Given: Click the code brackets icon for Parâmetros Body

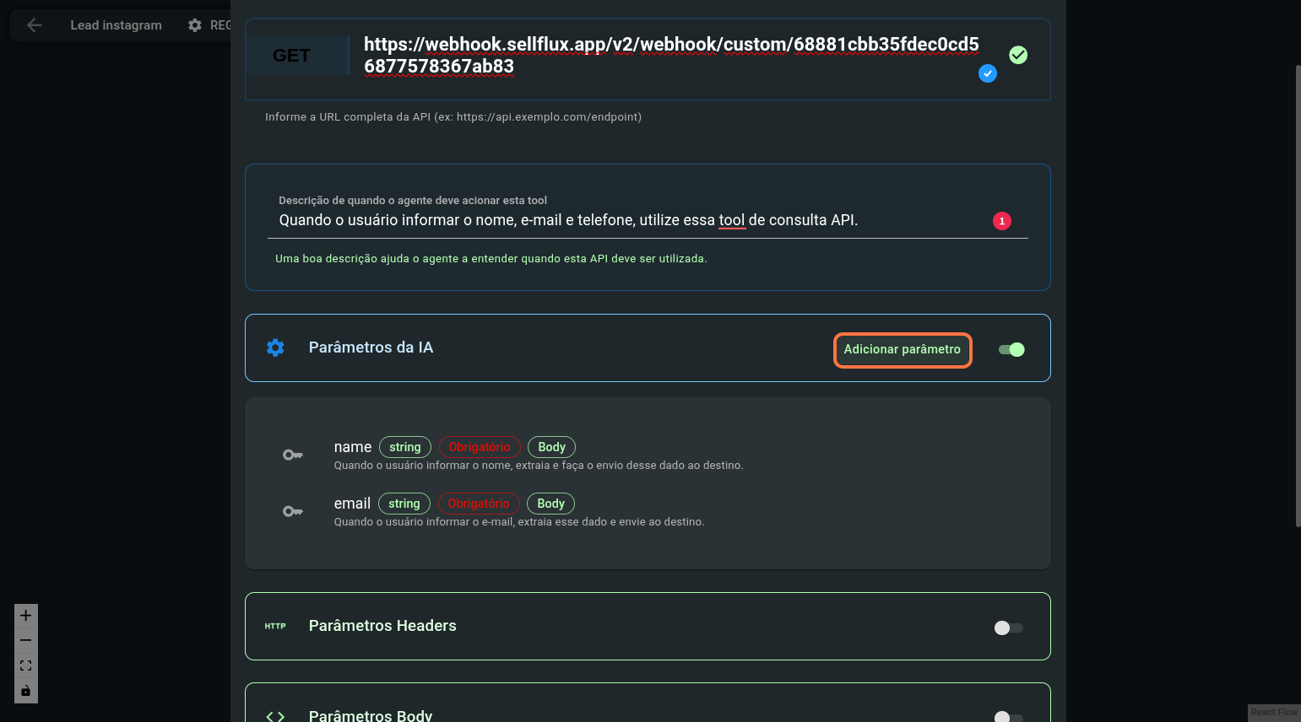Looking at the screenshot, I should click(x=275, y=716).
